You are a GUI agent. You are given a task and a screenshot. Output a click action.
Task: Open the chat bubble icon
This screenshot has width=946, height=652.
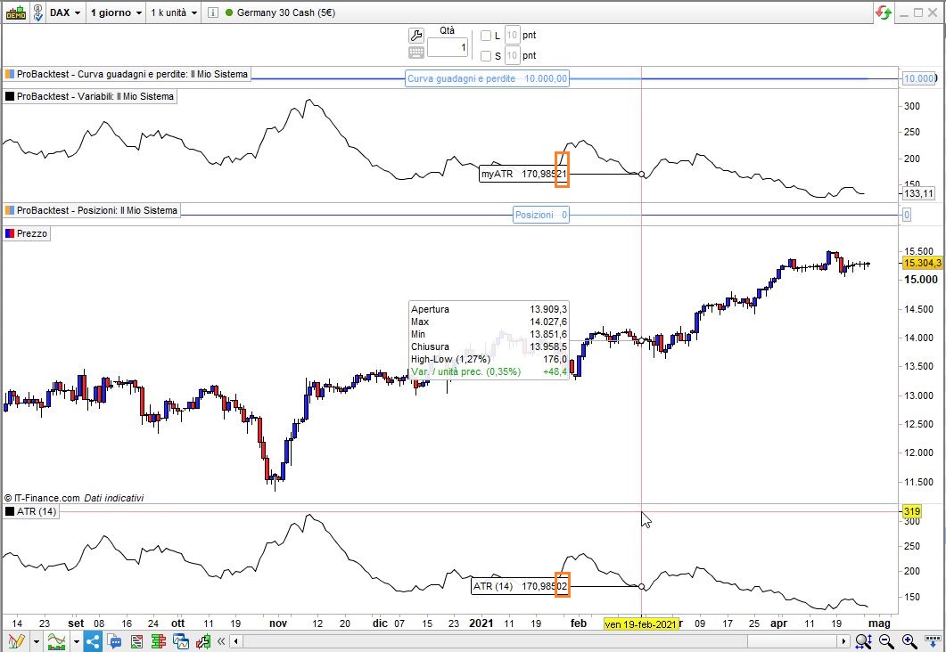(x=114, y=641)
